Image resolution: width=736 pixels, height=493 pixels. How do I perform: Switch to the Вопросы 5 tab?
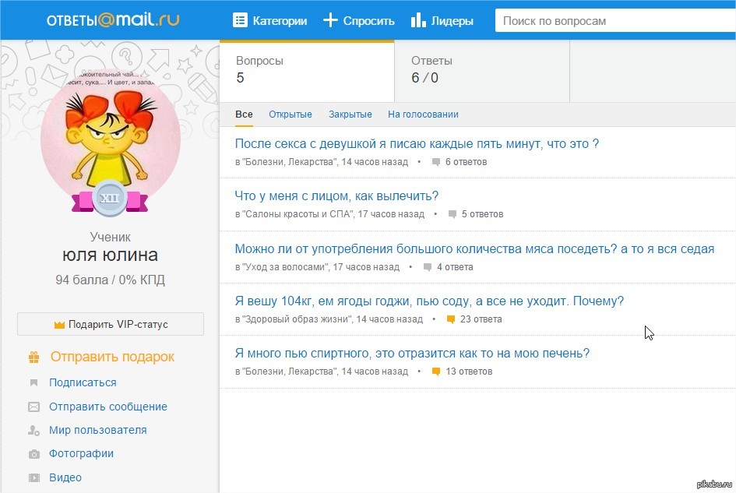(x=307, y=71)
